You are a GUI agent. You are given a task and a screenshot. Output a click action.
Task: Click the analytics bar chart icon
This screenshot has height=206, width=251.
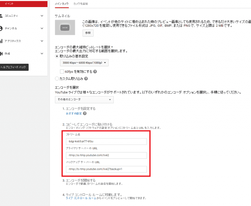pos(1,41)
